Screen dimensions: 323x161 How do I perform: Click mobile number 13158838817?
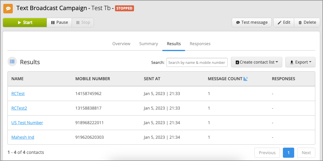88,108
